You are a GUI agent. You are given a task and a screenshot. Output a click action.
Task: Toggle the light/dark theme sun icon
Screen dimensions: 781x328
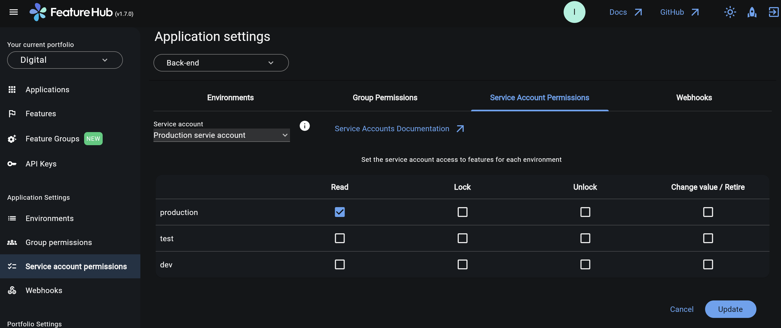[730, 12]
